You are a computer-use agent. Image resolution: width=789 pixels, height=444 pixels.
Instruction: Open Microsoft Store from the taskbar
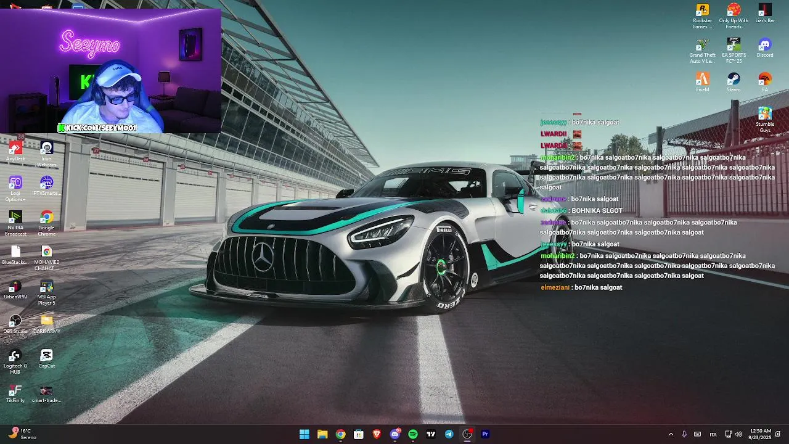point(358,434)
